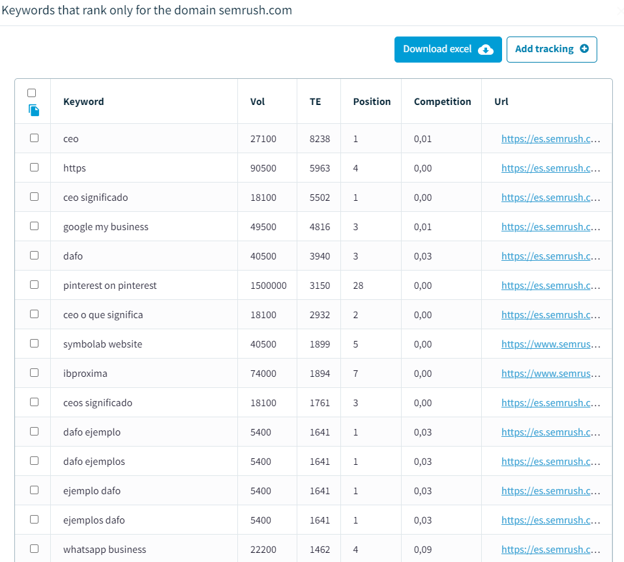
Task: Check the box for keyword 'ceo'
Action: [34, 138]
